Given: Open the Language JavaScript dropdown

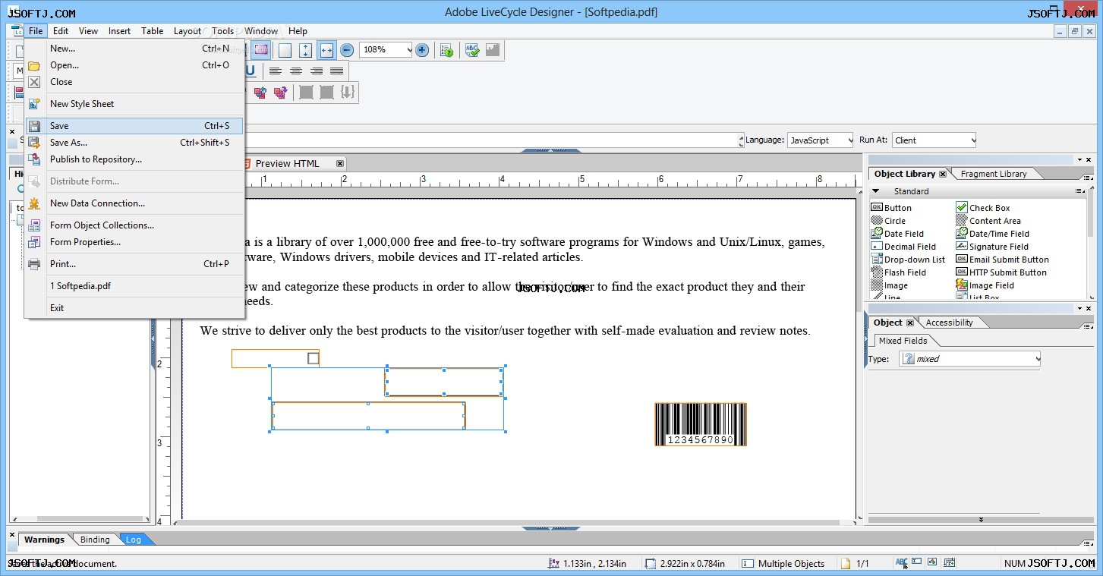Looking at the screenshot, I should (x=849, y=140).
